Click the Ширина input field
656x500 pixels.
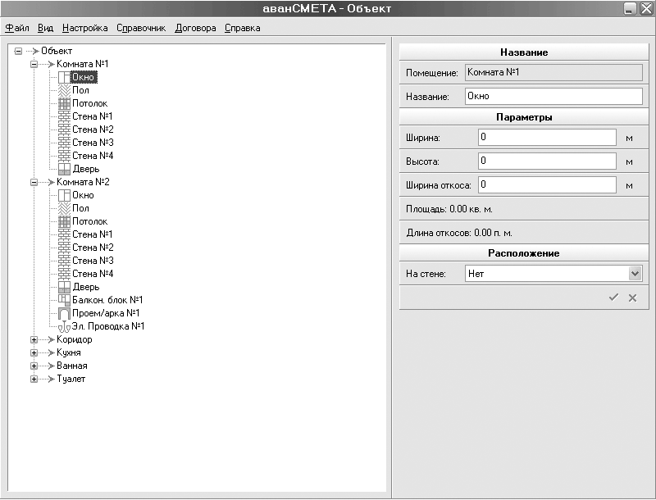tap(547, 138)
